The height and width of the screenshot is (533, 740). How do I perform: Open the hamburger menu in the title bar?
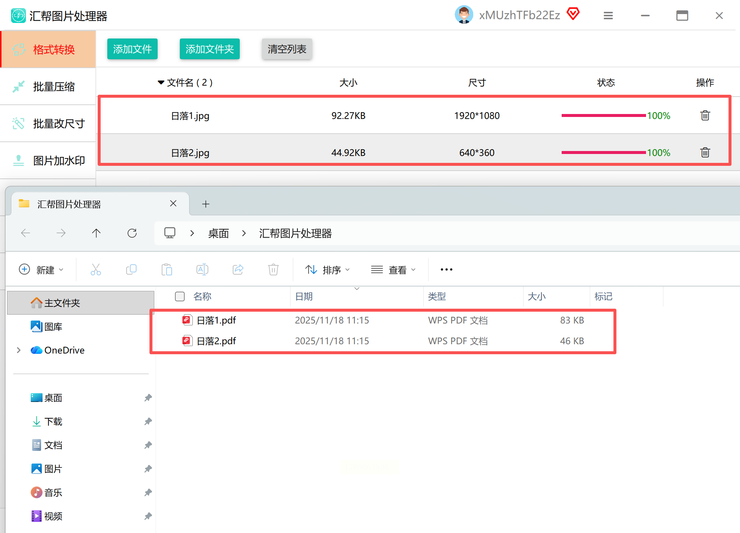pos(608,16)
